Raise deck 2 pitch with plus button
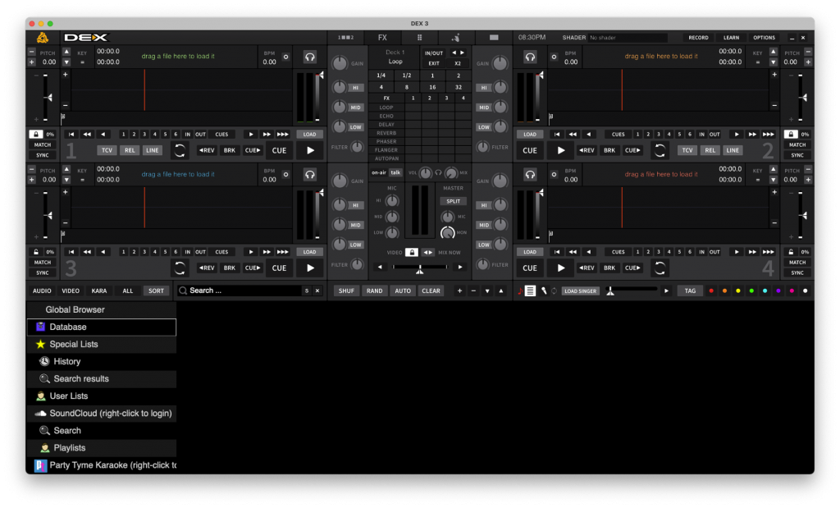Screen dimensions: 840x508 click(808, 62)
